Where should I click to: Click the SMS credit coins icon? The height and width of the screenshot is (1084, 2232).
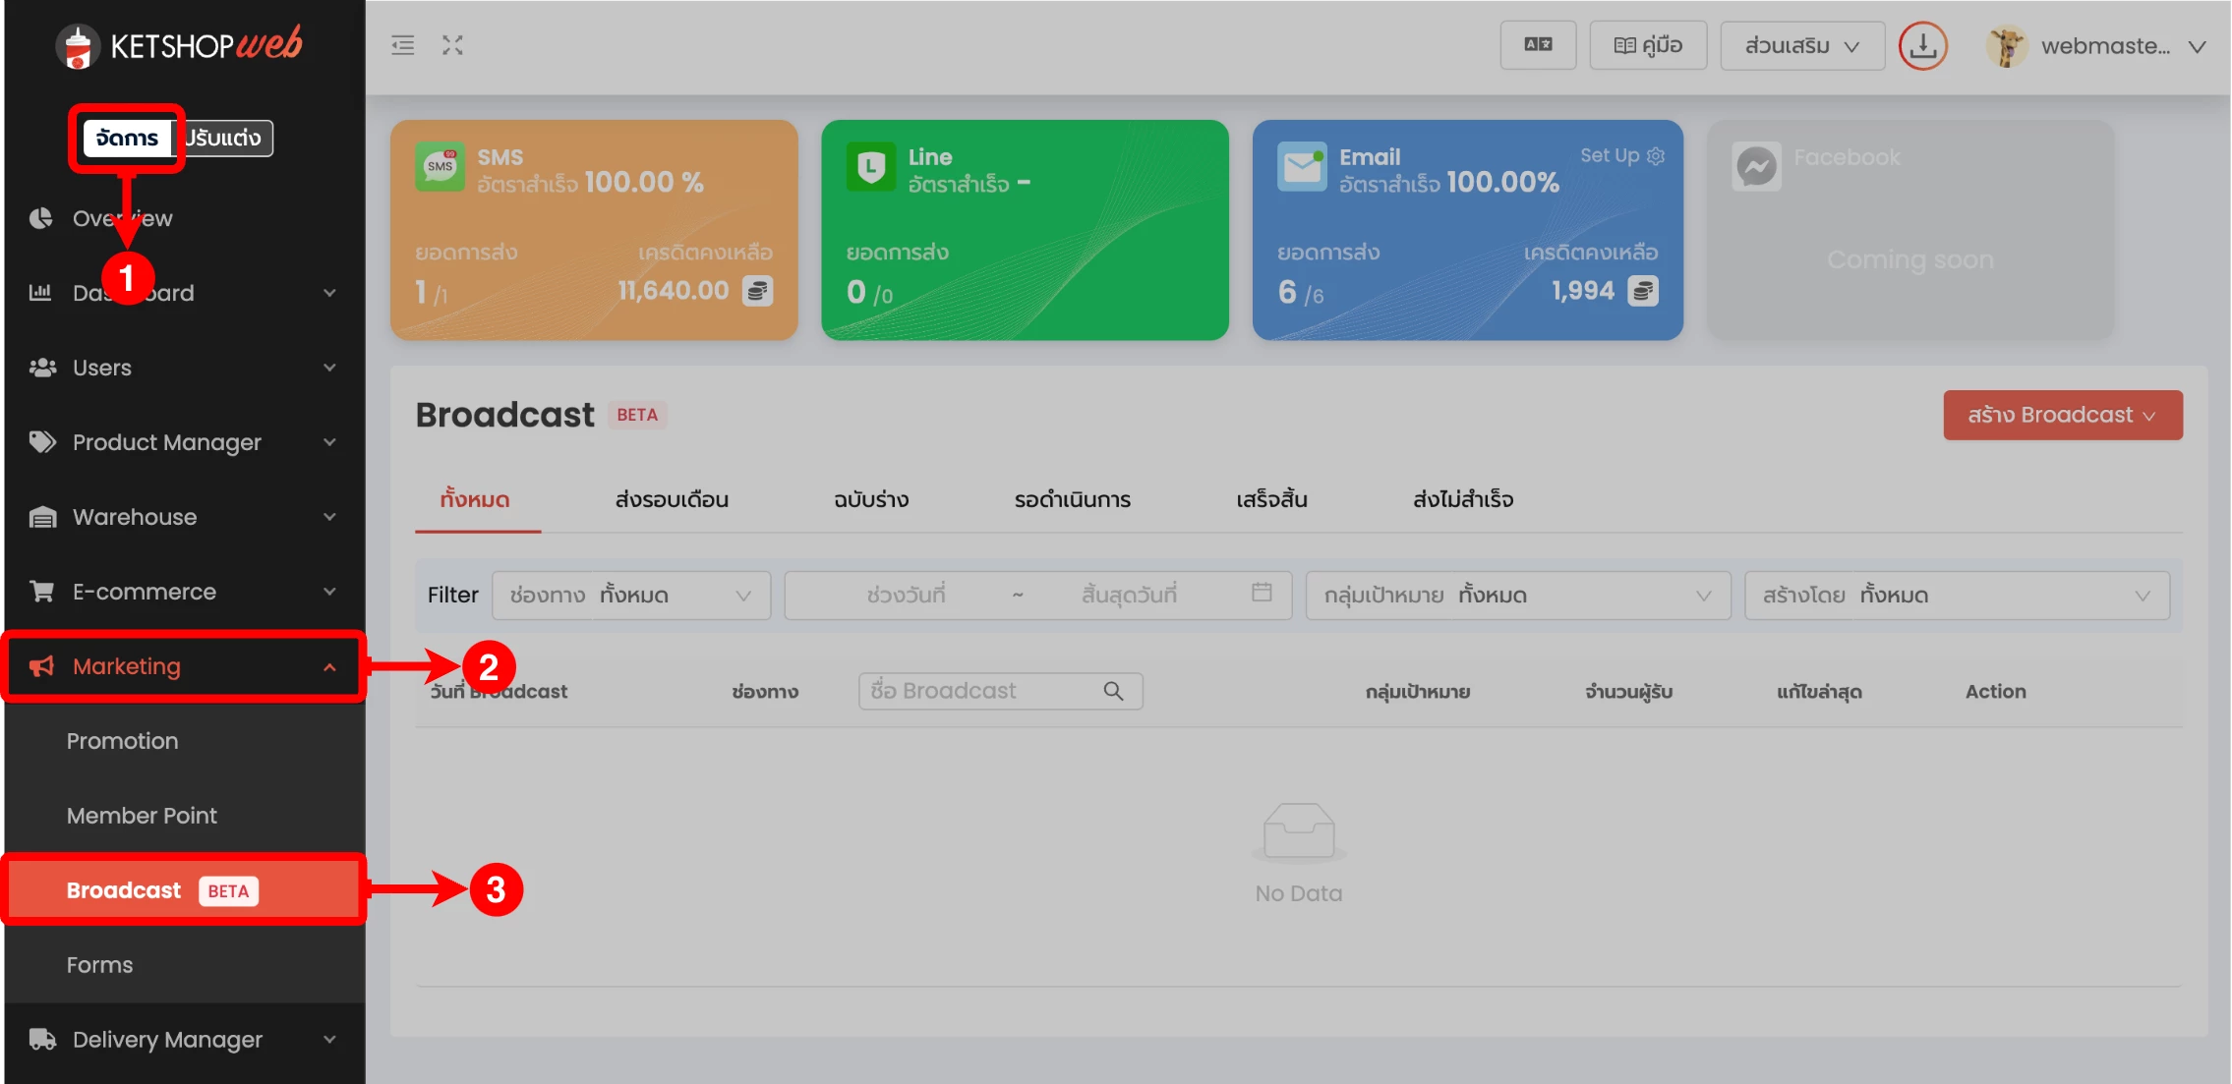[x=757, y=291]
